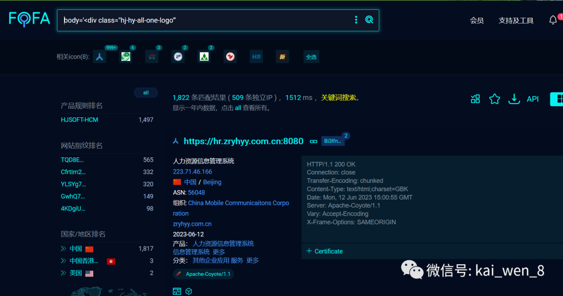Click ASN number 56048
The image size is (563, 296).
click(197, 192)
